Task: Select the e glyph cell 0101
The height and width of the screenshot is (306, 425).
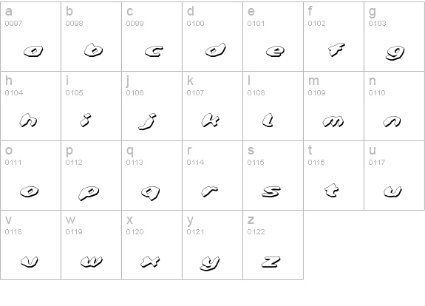Action: pos(273,37)
